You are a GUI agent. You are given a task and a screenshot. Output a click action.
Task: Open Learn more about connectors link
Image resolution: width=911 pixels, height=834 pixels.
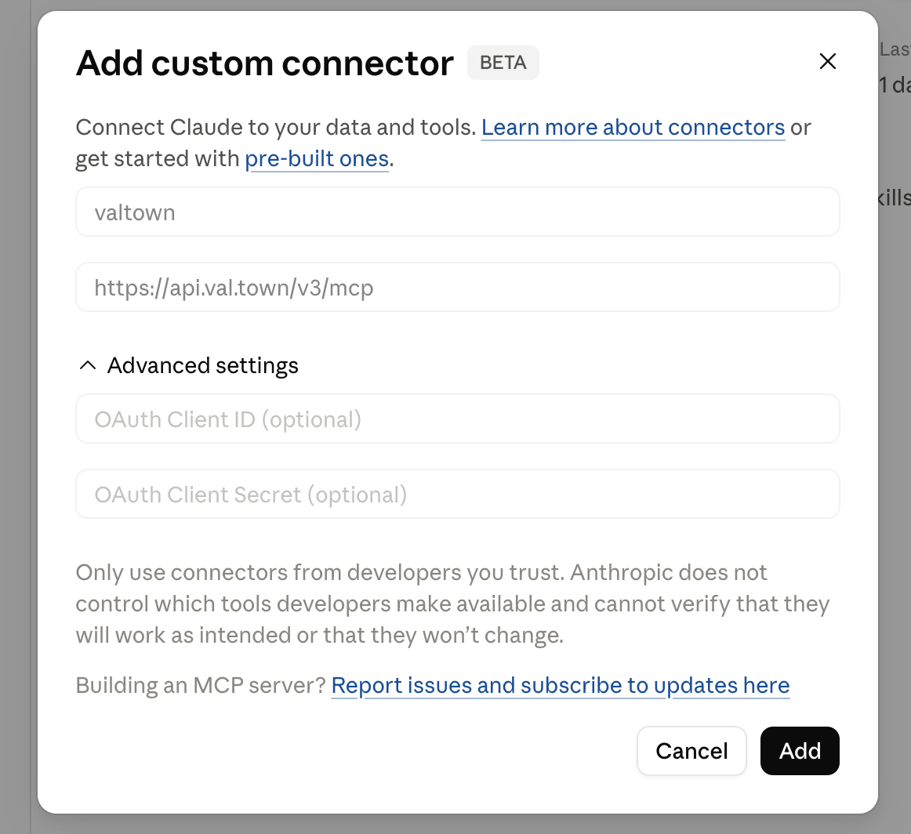click(633, 127)
